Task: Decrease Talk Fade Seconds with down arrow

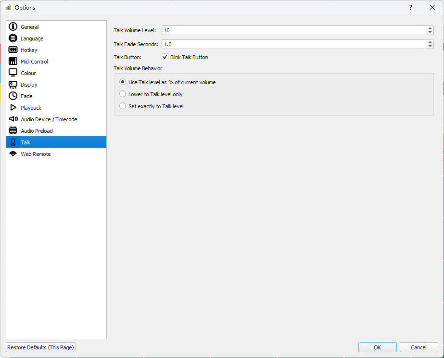Action: point(430,46)
